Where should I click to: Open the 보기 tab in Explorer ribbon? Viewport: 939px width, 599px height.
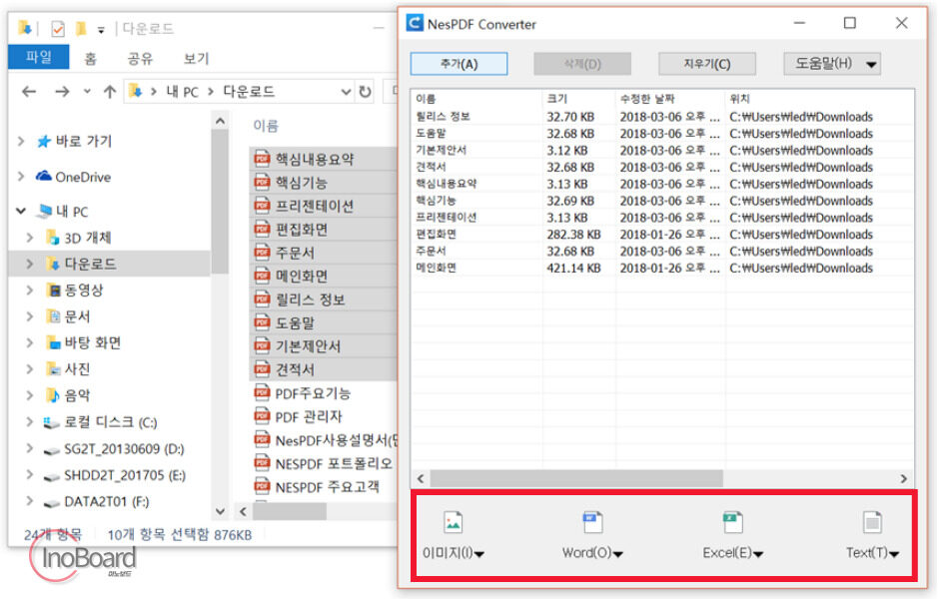(x=197, y=58)
